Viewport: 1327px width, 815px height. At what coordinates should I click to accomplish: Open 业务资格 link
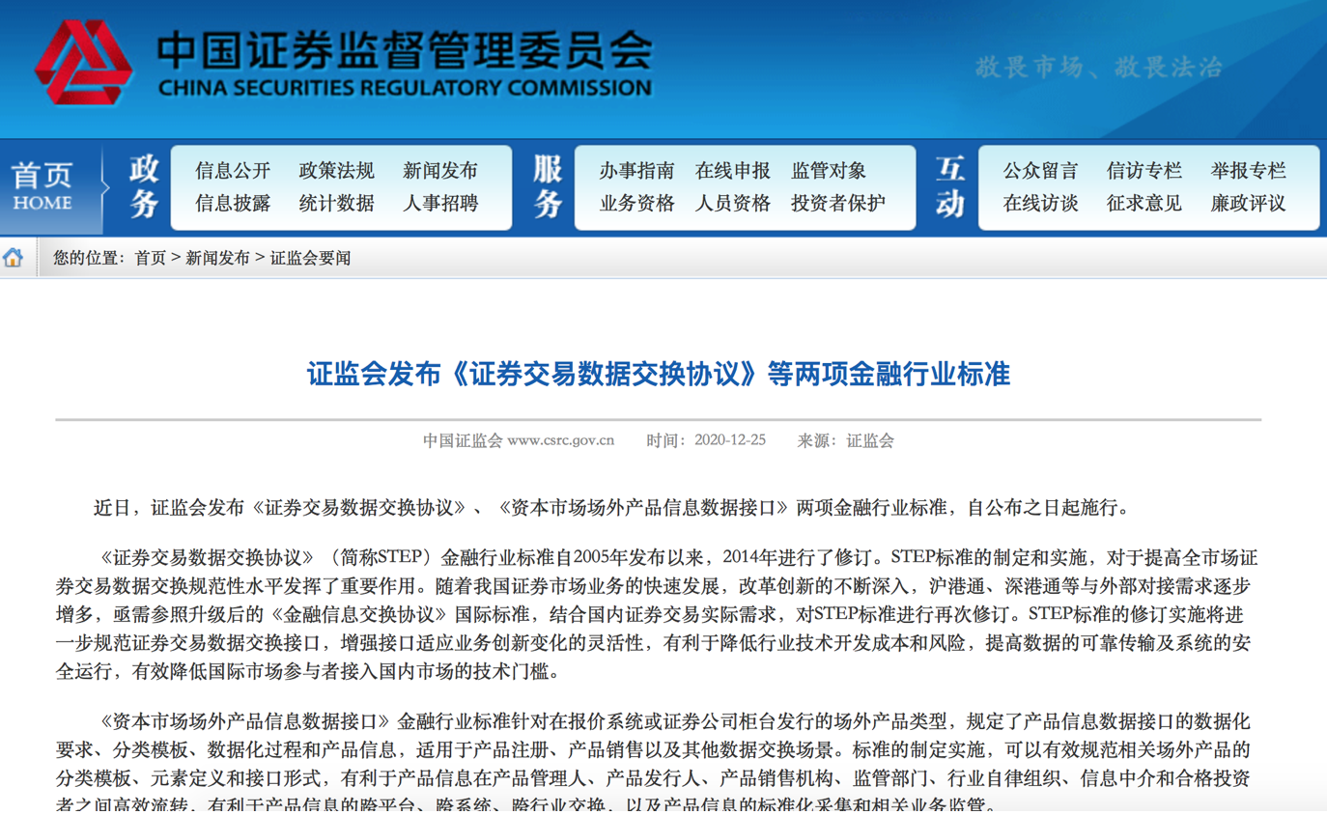coord(636,203)
